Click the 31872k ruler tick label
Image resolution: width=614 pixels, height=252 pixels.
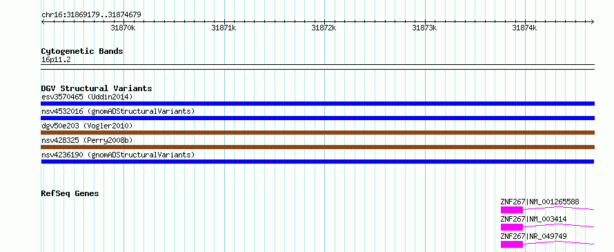coord(324,28)
